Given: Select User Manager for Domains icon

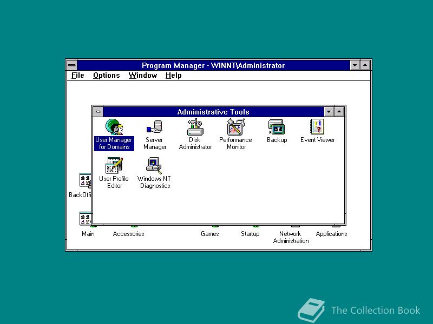Looking at the screenshot, I should (x=114, y=127).
